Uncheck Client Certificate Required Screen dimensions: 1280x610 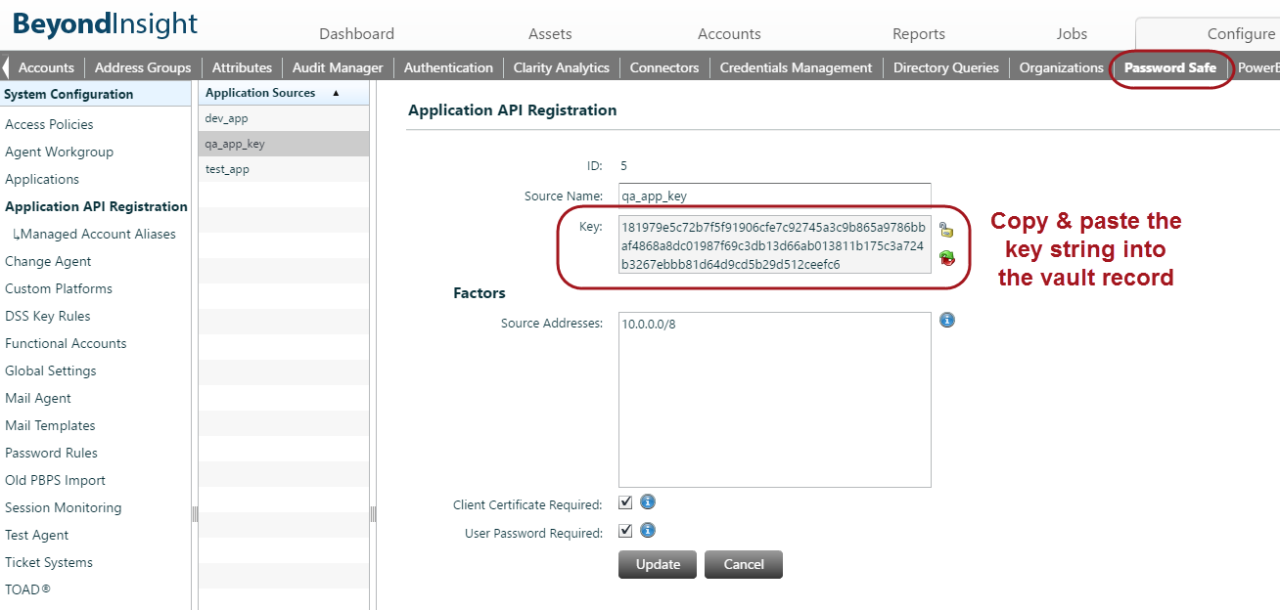pyautogui.click(x=625, y=502)
